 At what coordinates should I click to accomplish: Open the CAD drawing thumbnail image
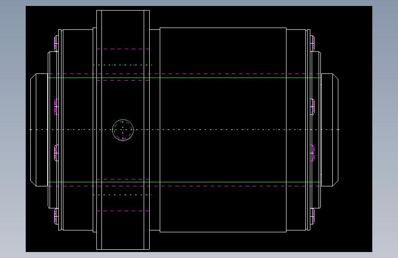coord(199,129)
